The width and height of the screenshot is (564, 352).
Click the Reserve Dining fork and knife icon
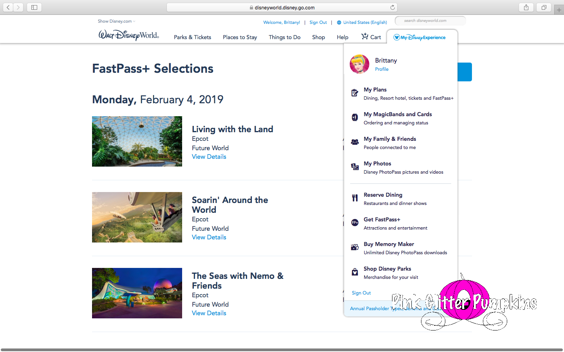(x=355, y=198)
